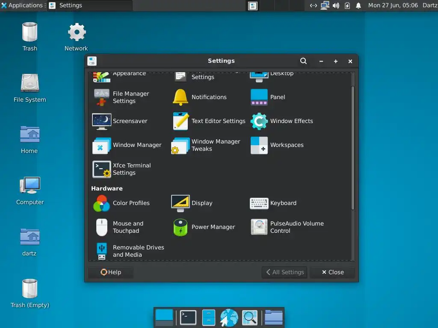Open the partially visible Appearance item
Screen dimensions: 438x328
120,76
